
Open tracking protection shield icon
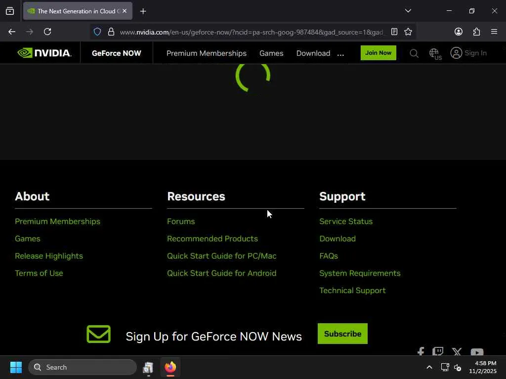coord(97,32)
